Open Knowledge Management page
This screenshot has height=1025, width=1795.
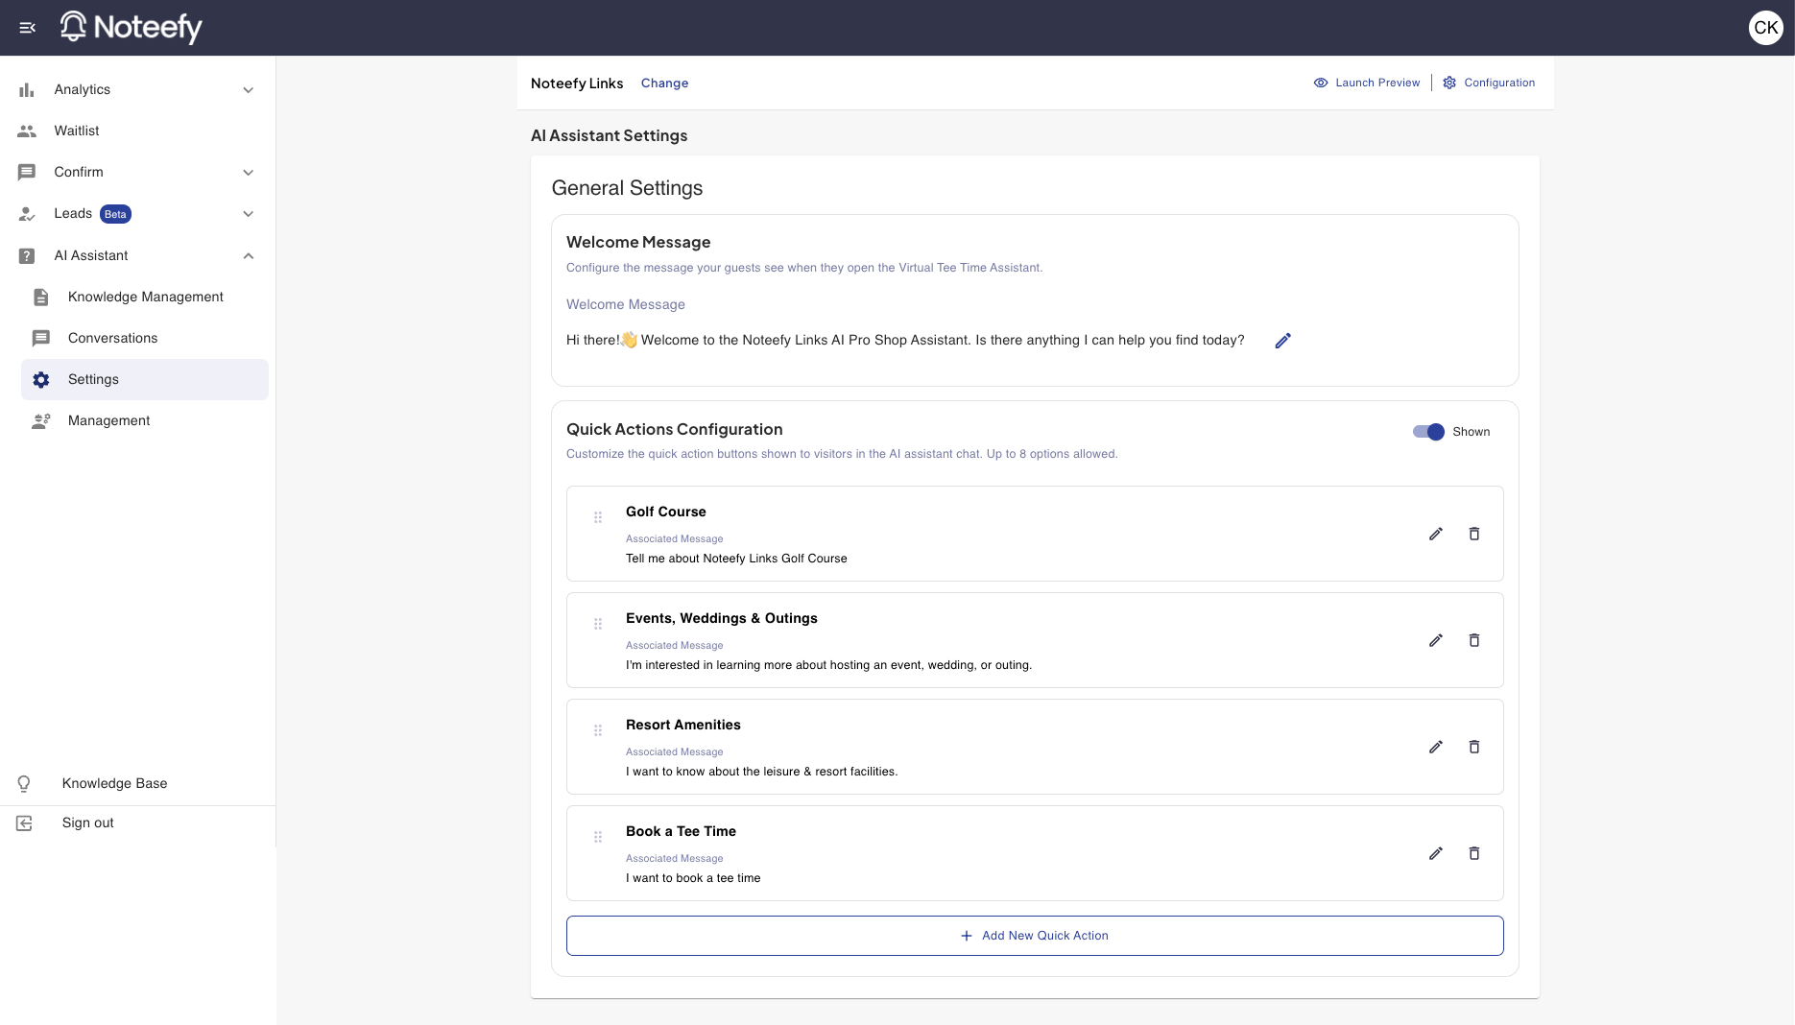point(145,298)
